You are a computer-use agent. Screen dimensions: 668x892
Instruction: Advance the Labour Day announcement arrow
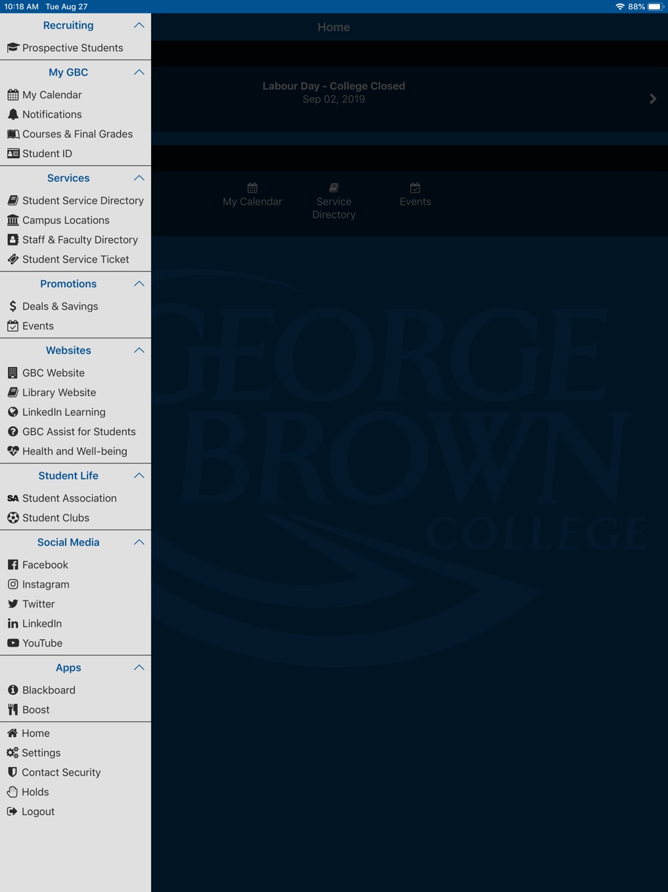[653, 99]
